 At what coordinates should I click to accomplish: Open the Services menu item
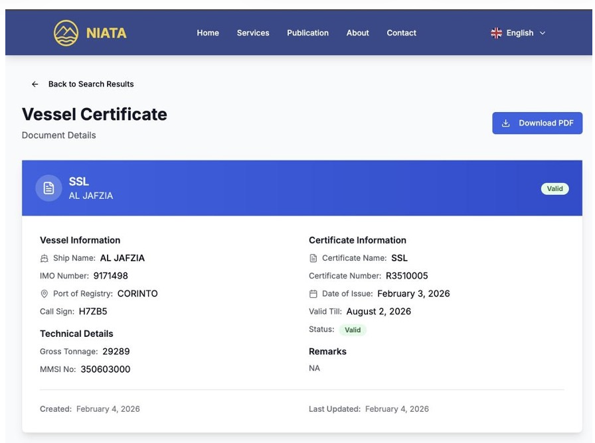pyautogui.click(x=253, y=33)
